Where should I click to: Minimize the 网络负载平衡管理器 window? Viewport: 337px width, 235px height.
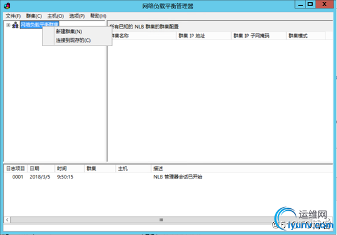pos(301,4)
